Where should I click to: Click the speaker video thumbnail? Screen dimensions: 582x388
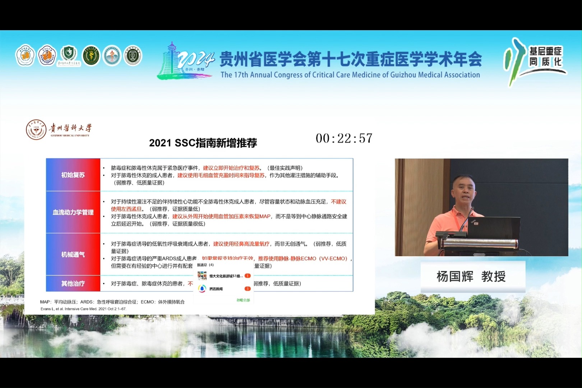coord(481,207)
